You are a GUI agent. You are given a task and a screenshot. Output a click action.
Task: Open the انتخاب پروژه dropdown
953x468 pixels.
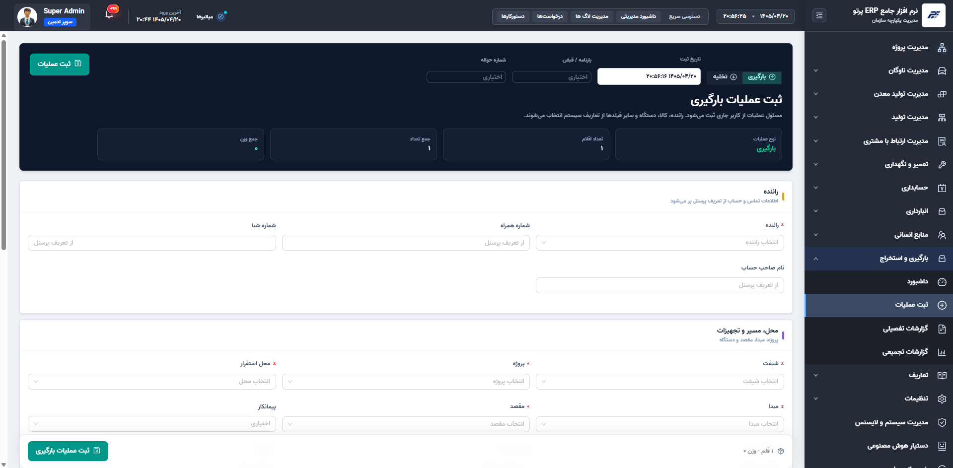point(406,382)
